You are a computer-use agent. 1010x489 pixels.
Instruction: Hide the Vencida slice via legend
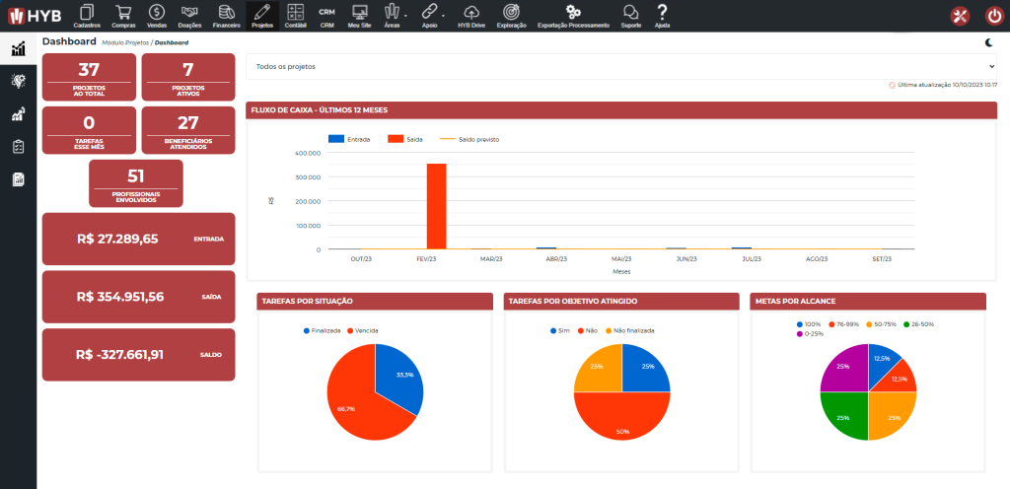coord(362,330)
